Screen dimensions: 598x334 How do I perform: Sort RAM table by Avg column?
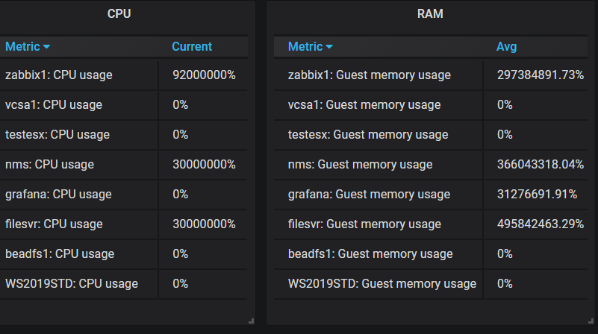tap(506, 46)
